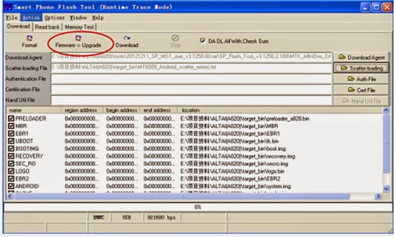The width and height of the screenshot is (394, 237).
Task: Open folder icon on Download Agent button
Action: click(342, 57)
